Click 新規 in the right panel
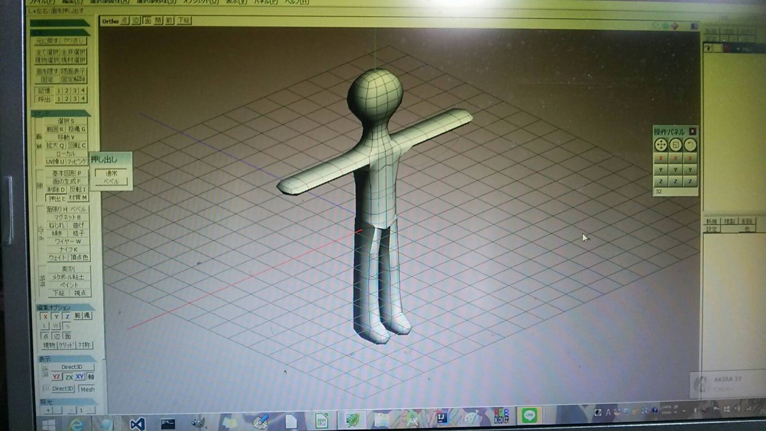The width and height of the screenshot is (766, 431). [712, 221]
